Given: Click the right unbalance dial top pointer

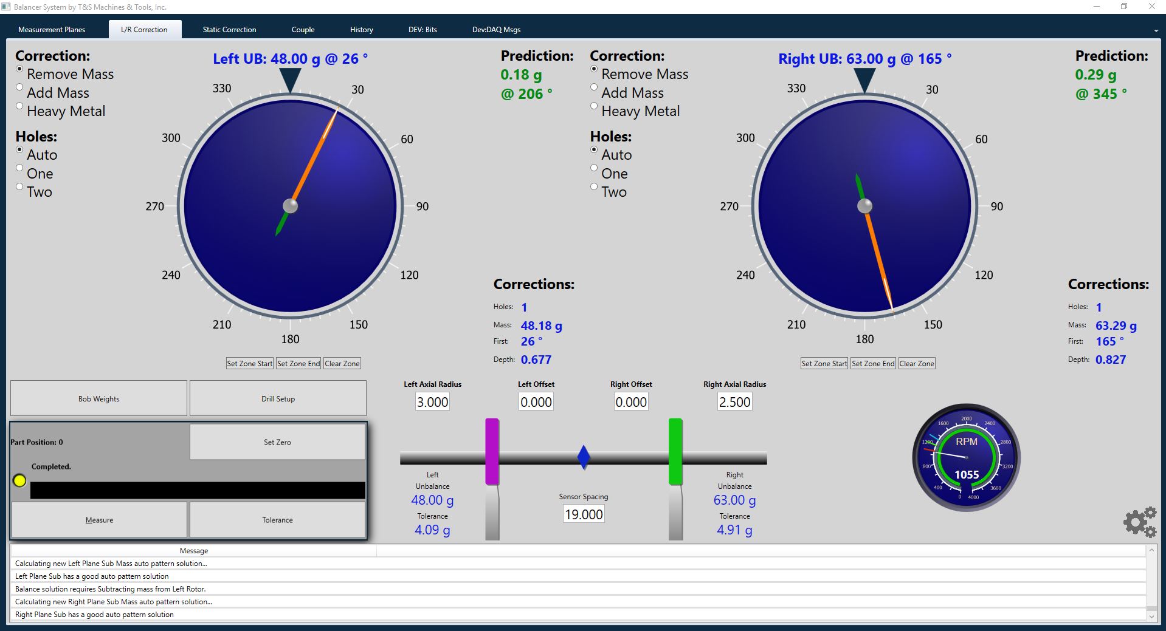Looking at the screenshot, I should (x=864, y=80).
